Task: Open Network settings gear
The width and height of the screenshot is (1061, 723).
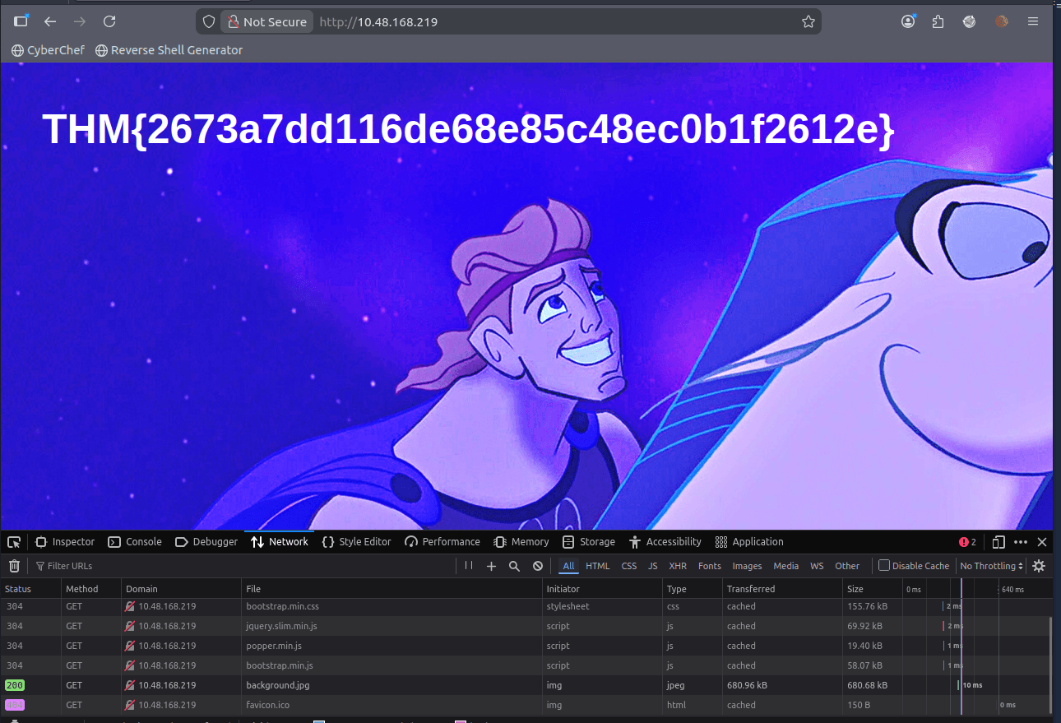Action: click(1039, 566)
